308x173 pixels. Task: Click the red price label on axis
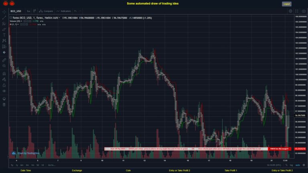[x=300, y=149]
